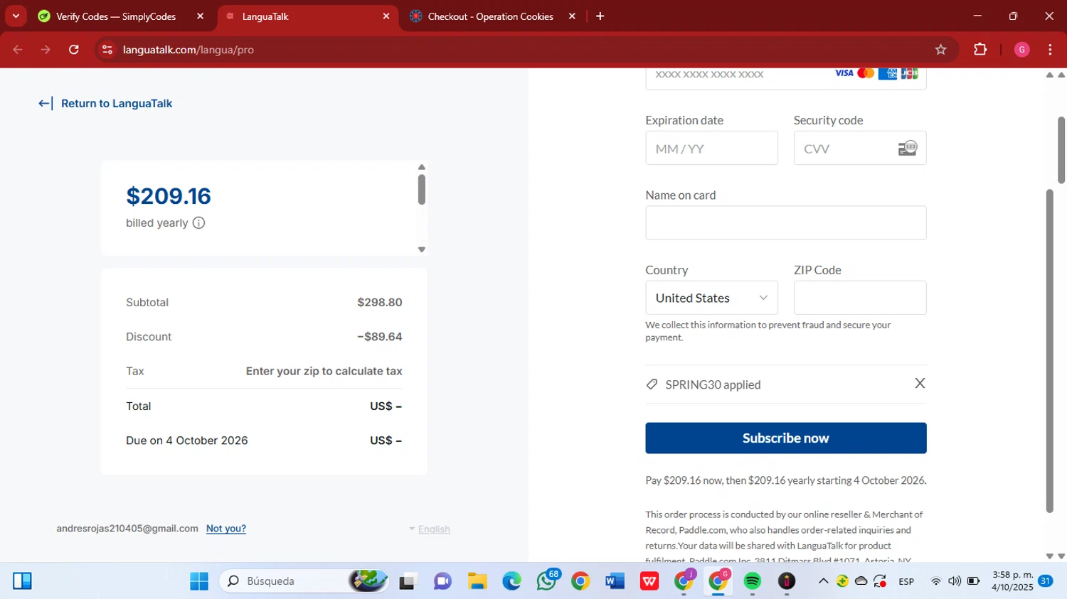Open Task View in the taskbar
The width and height of the screenshot is (1067, 599).
(x=408, y=581)
